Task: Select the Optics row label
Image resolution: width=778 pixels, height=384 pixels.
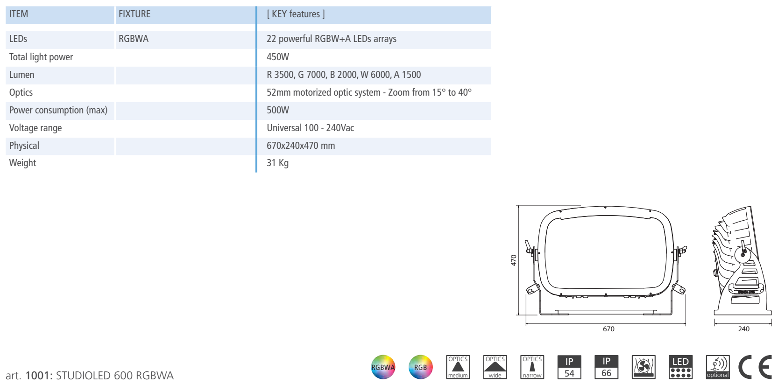Action: coord(21,92)
